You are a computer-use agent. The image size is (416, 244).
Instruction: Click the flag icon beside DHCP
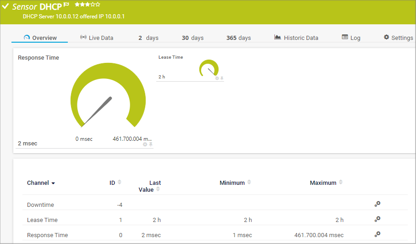click(66, 5)
